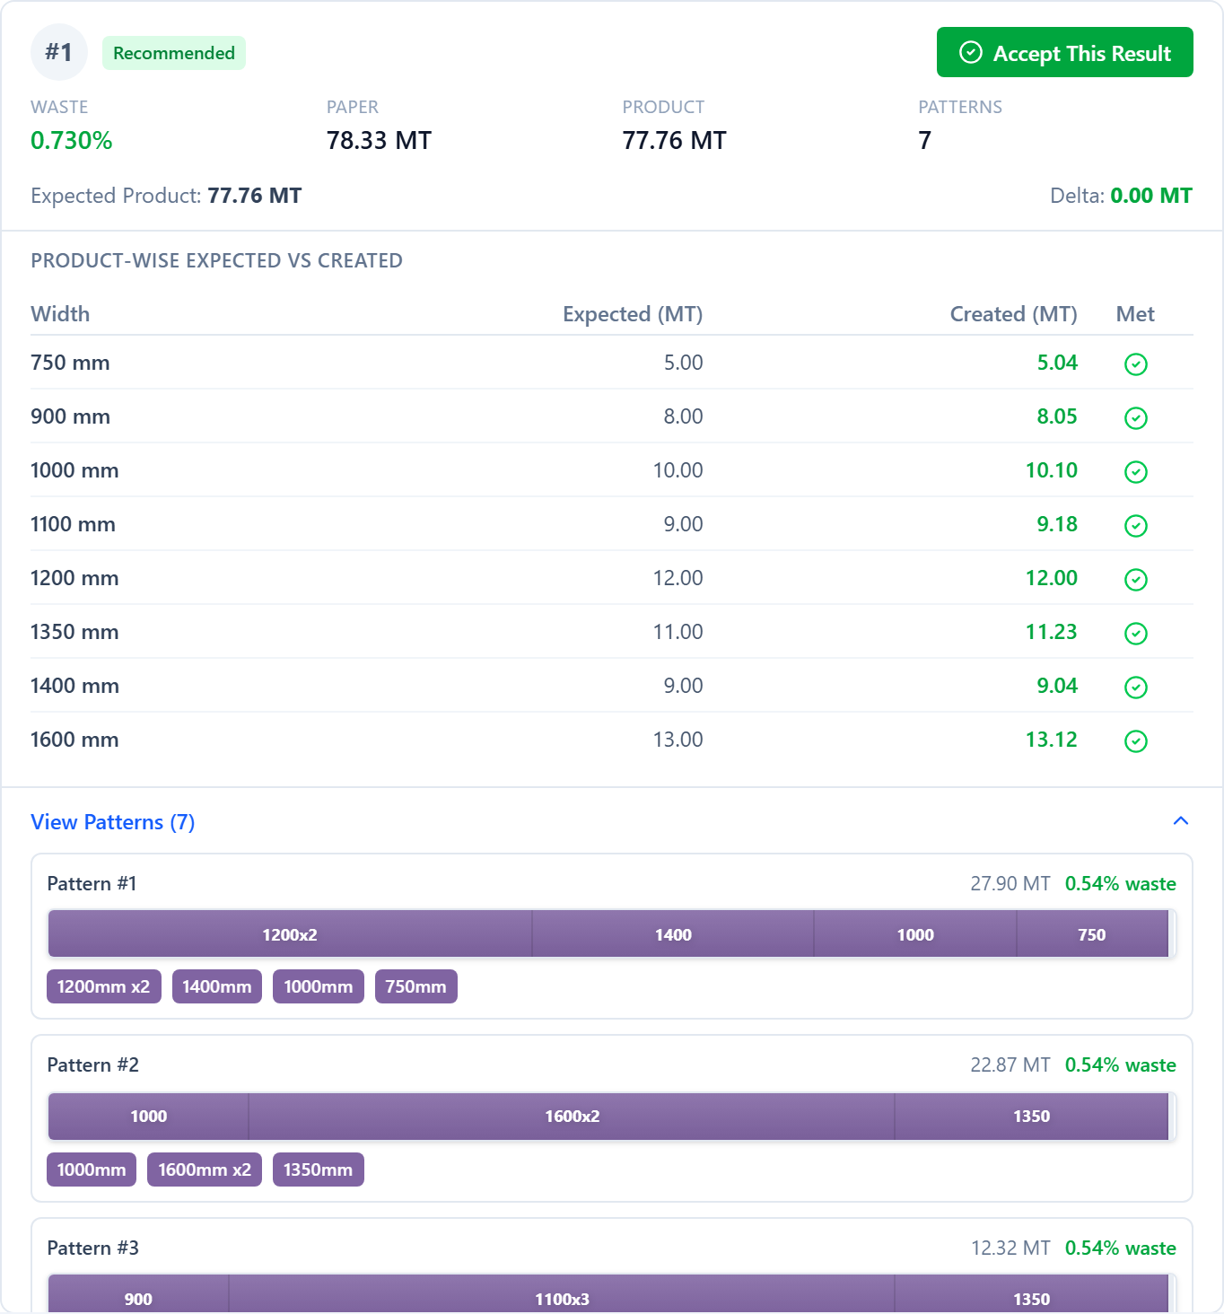Image resolution: width=1224 pixels, height=1314 pixels.
Task: Click the Pattern #1 title
Action: [92, 883]
